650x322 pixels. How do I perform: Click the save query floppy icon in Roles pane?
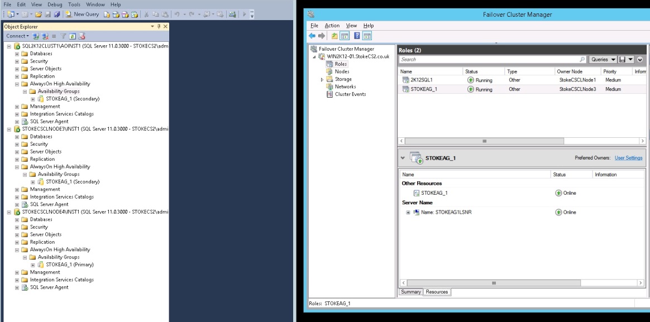[622, 59]
